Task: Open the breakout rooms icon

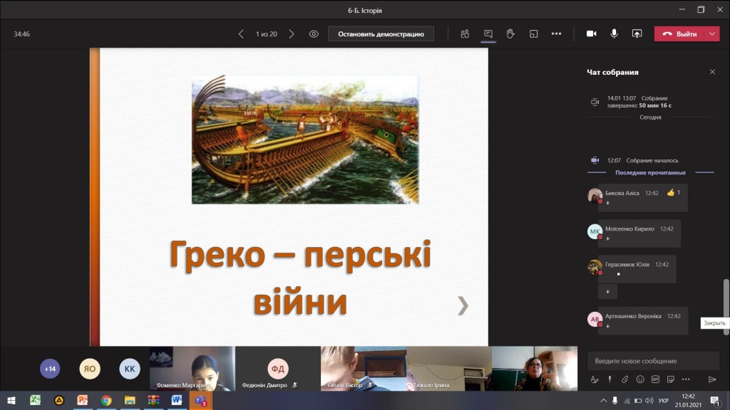Action: coord(533,34)
